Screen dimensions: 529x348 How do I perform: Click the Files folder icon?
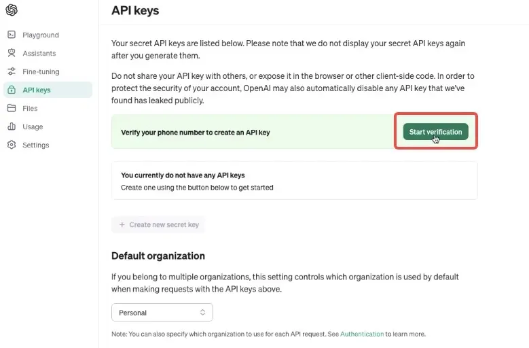(12, 108)
